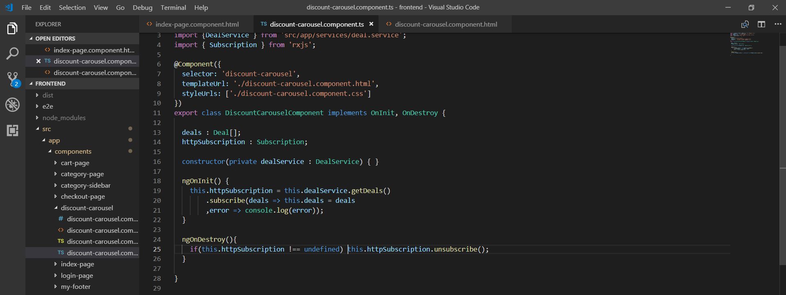Expand the index-page folder
Viewport: 786px width, 295px height.
(82, 264)
